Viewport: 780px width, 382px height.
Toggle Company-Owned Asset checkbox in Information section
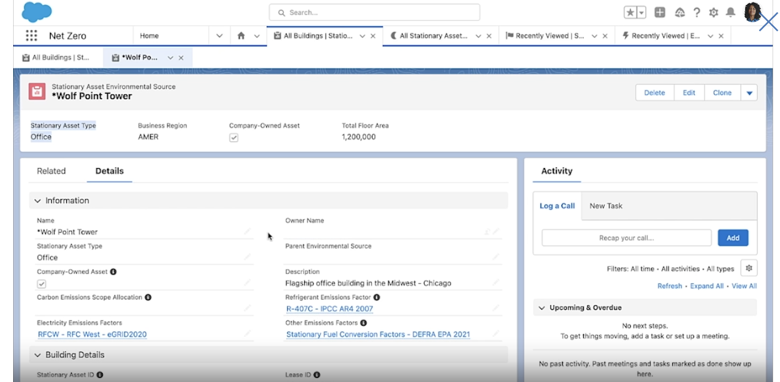click(41, 284)
